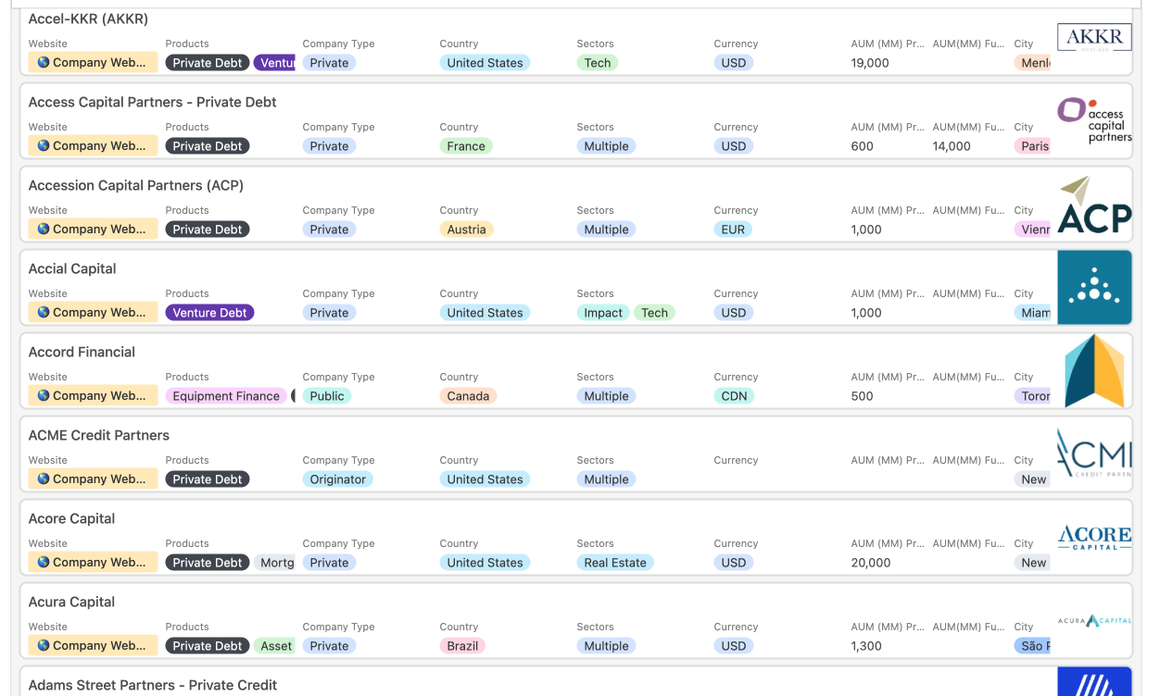1160x696 pixels.
Task: Open Accession Capital Partners Company Website link
Action: 93,230
